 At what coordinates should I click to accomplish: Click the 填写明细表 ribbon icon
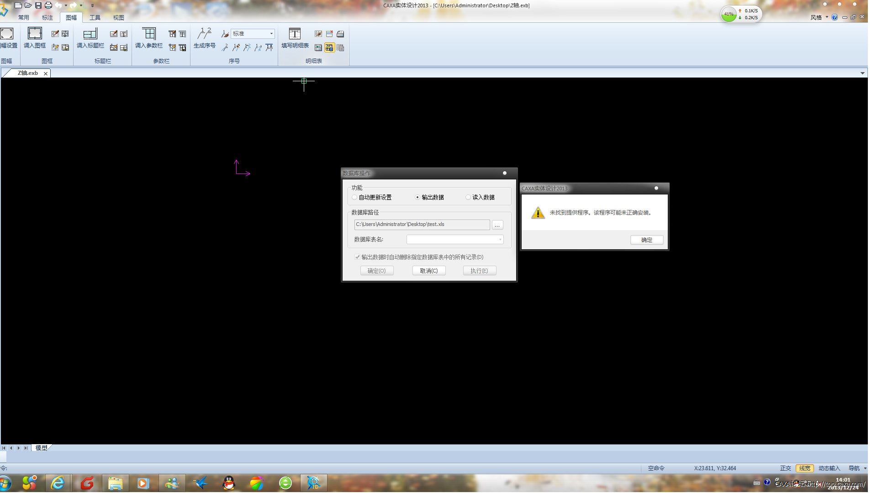click(x=295, y=34)
